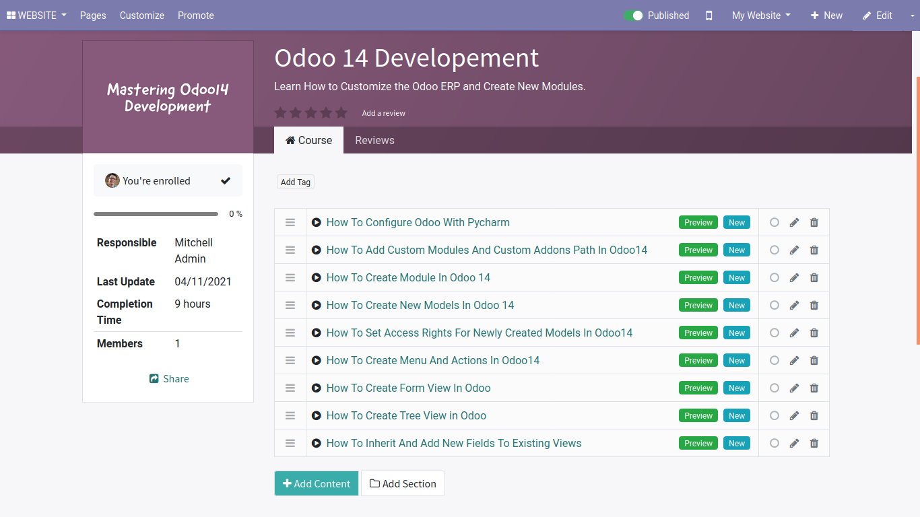Viewport: 920px width, 517px height.
Task: Click the mobile preview phone icon
Action: (x=709, y=15)
